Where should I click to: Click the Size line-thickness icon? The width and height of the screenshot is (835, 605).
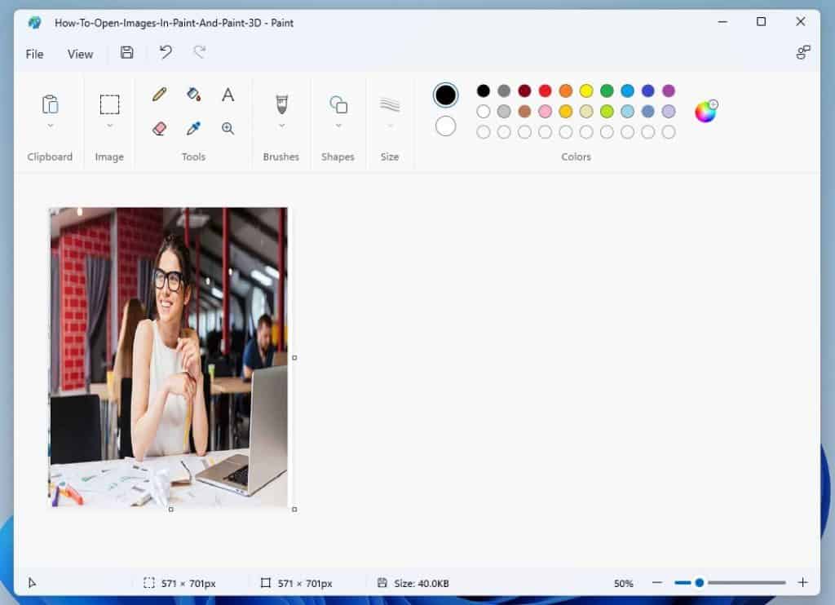tap(390, 104)
